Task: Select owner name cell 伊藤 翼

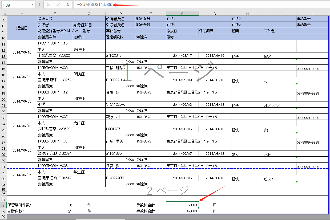Action: [x=120, y=166]
